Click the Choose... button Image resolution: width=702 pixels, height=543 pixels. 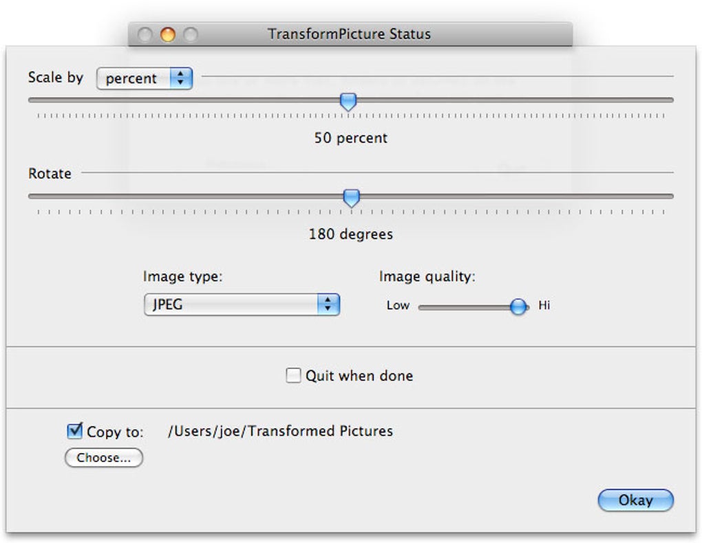(x=103, y=458)
